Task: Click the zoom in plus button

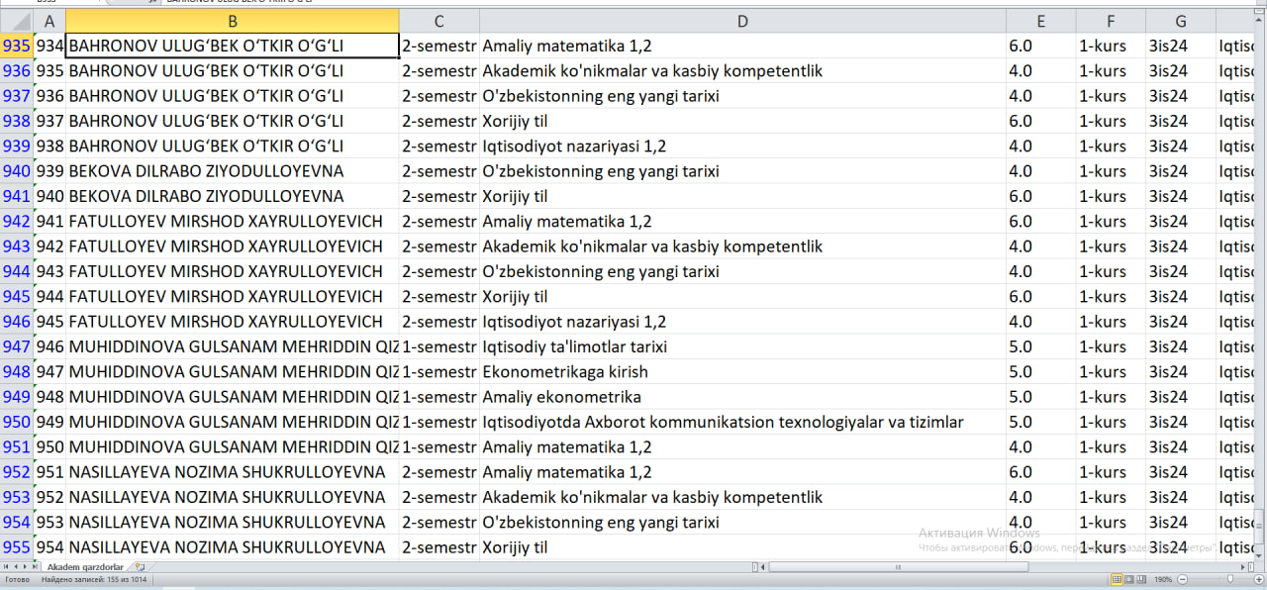Action: pos(1259,579)
